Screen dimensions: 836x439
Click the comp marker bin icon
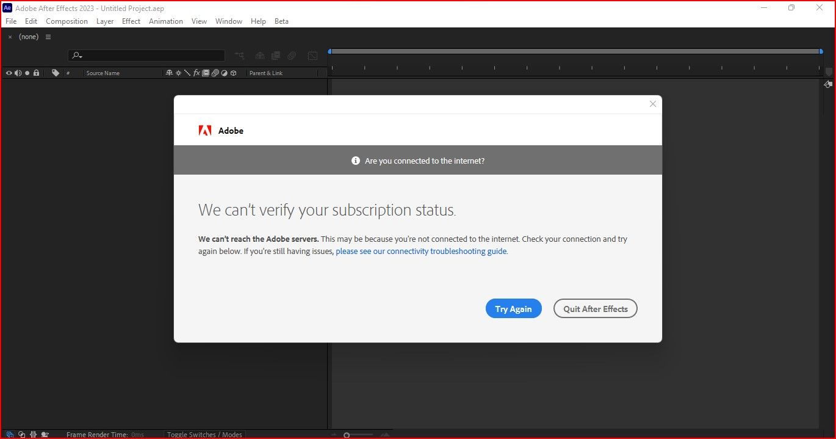click(828, 71)
